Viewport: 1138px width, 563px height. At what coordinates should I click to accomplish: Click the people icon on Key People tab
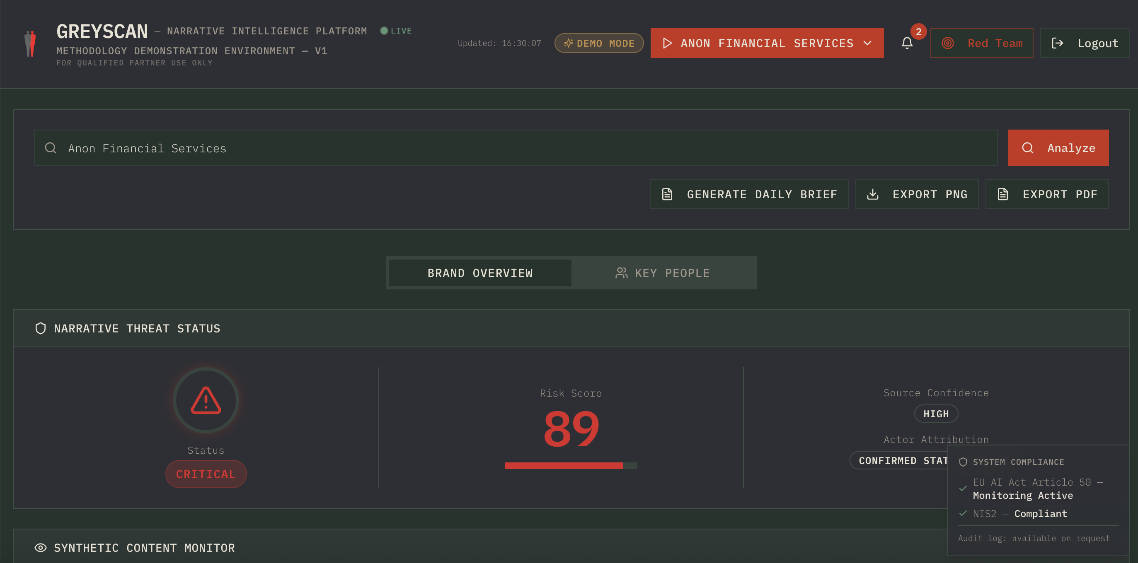[x=621, y=273]
